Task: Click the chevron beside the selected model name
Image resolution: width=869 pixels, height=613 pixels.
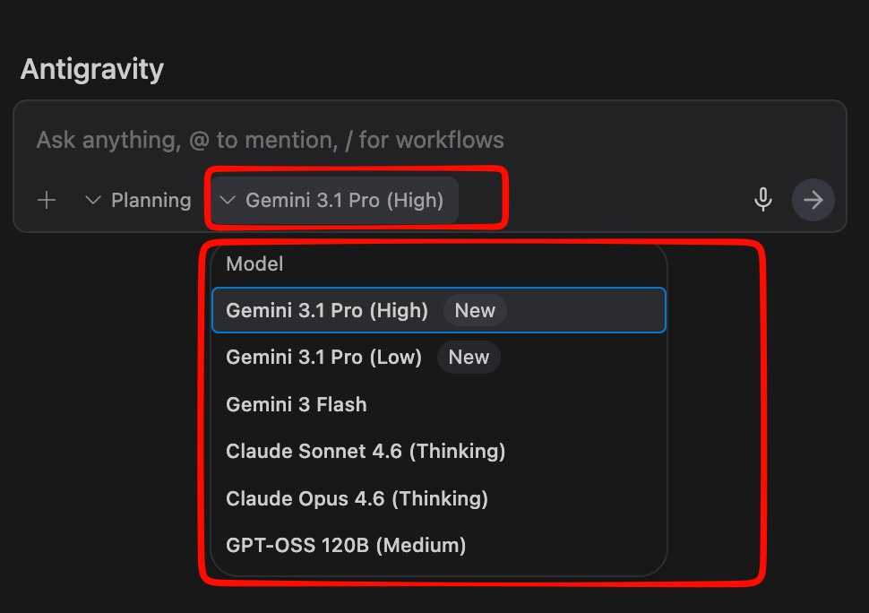Action: click(228, 200)
